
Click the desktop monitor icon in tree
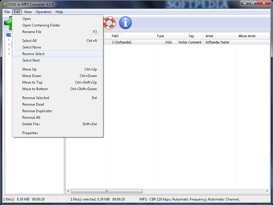9,35
